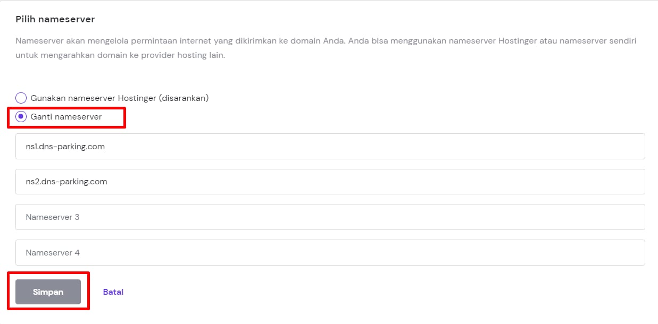Screen dimensions: 658x324
Task: Click the right end of the Nameserver 4 field
Action: tap(633, 253)
